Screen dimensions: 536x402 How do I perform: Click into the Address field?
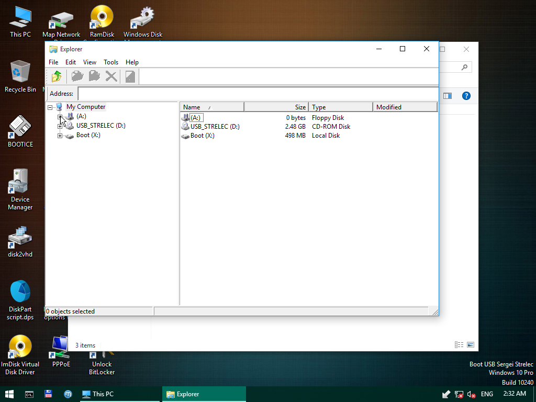click(x=258, y=94)
